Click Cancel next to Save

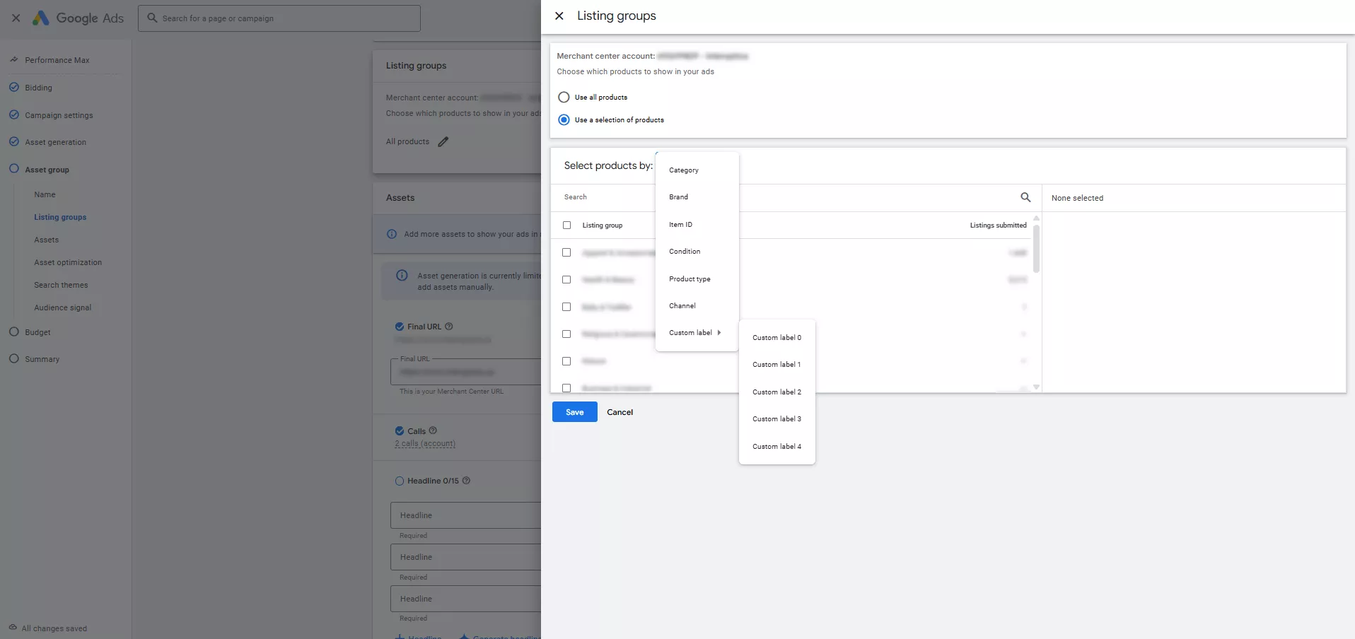pos(620,412)
